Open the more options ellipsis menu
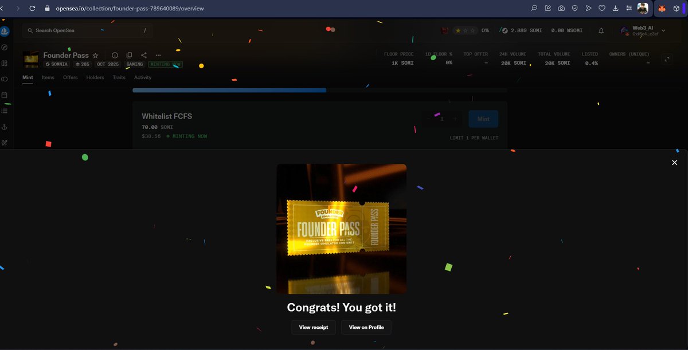 [x=158, y=56]
